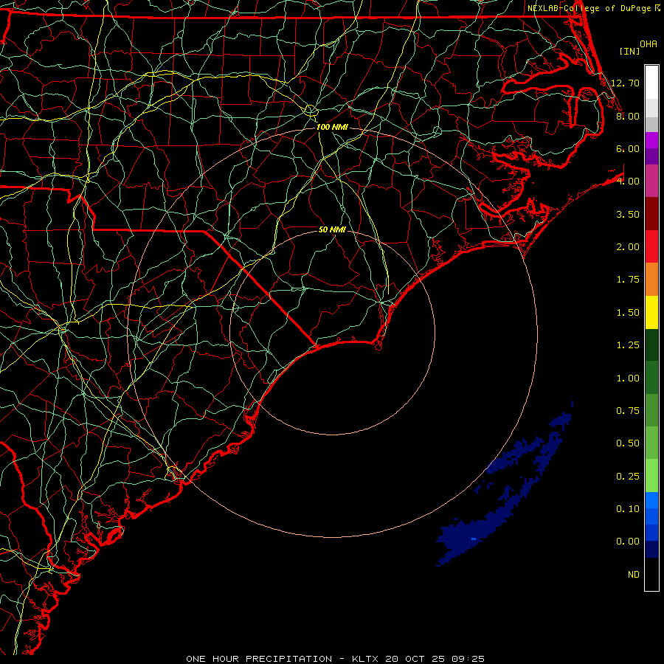
Task: Click the 100 NMI range ring label
Action: (332, 127)
